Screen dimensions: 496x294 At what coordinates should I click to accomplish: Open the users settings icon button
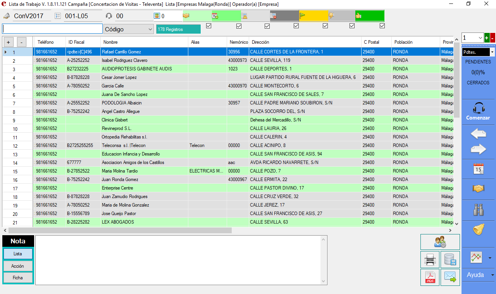tap(440, 242)
